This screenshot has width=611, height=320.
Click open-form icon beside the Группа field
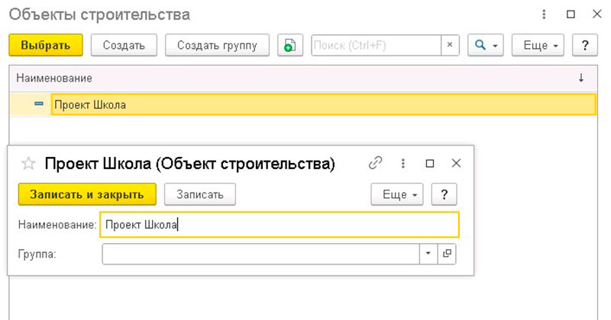coord(447,254)
